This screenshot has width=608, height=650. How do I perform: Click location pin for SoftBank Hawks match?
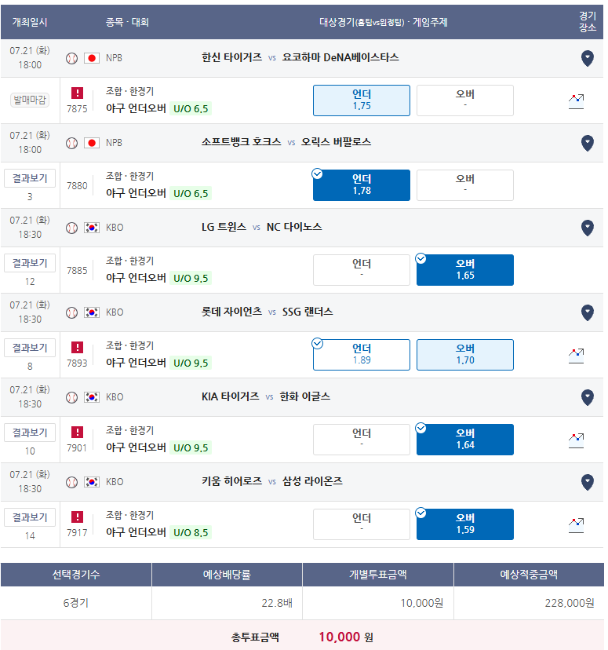(x=588, y=143)
